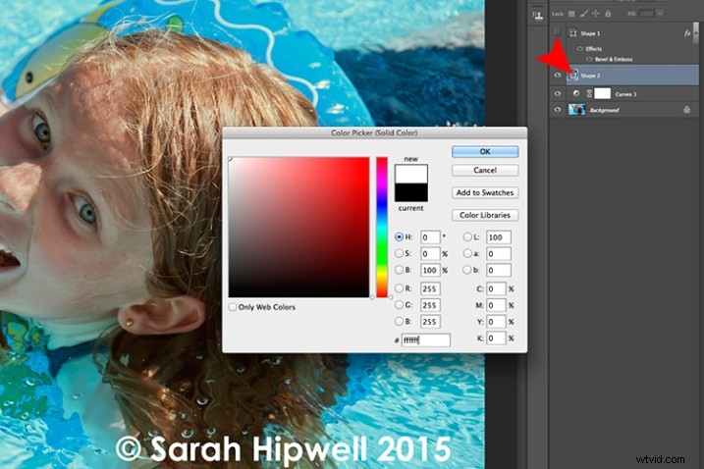704x469 pixels.
Task: Select the blue B radio button
Action: [399, 322]
